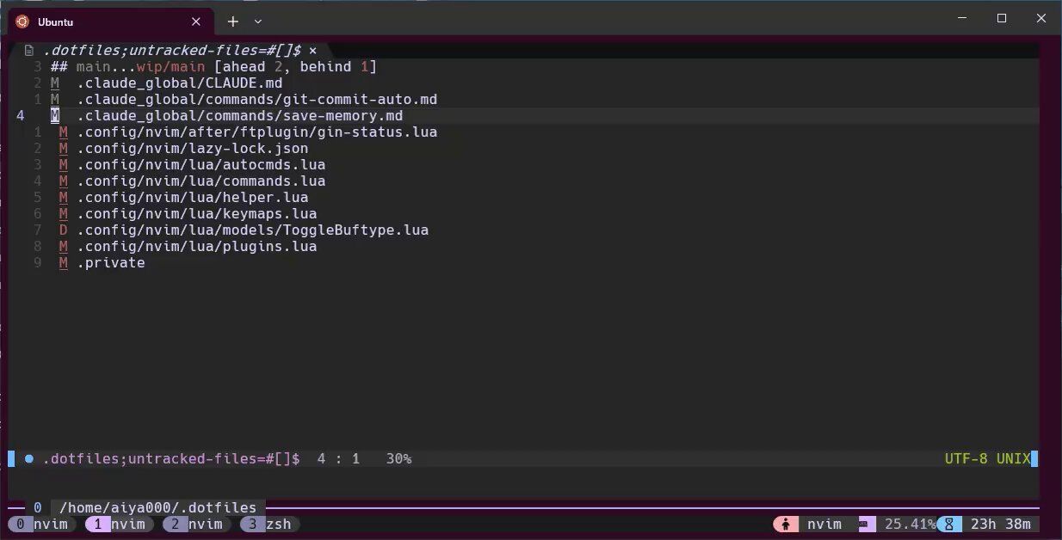
Task: Click the M flag beside .private
Action: pyautogui.click(x=64, y=263)
